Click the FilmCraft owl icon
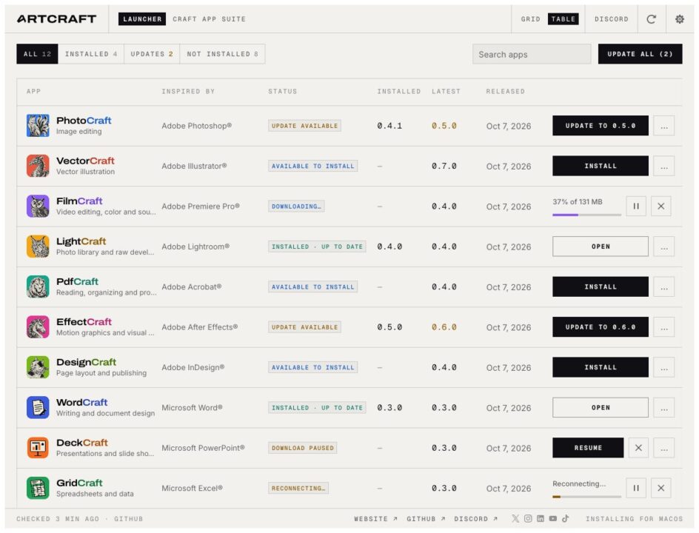The width and height of the screenshot is (699, 533). [38, 207]
